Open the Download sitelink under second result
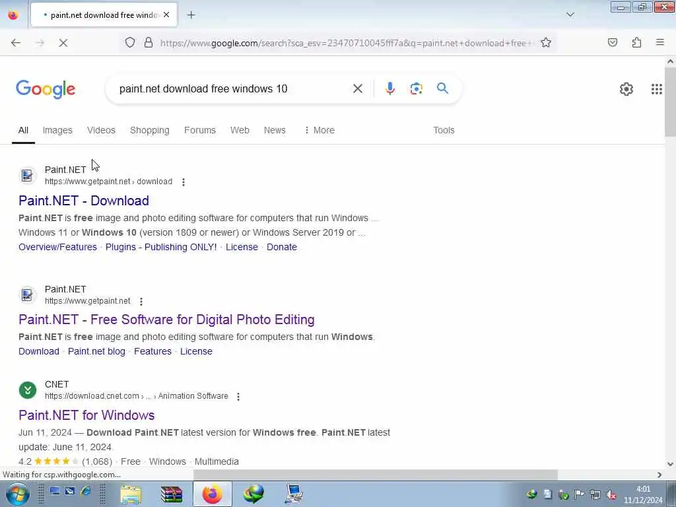Viewport: 676px width, 507px height. (x=39, y=351)
